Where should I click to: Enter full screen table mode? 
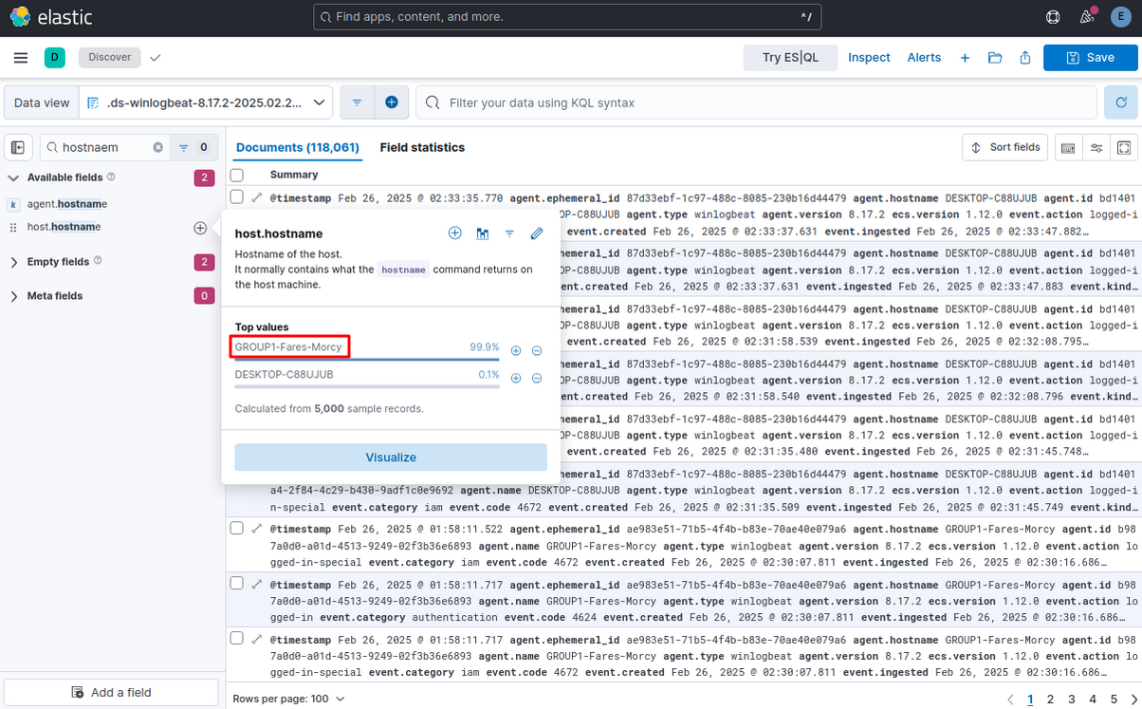(x=1124, y=148)
